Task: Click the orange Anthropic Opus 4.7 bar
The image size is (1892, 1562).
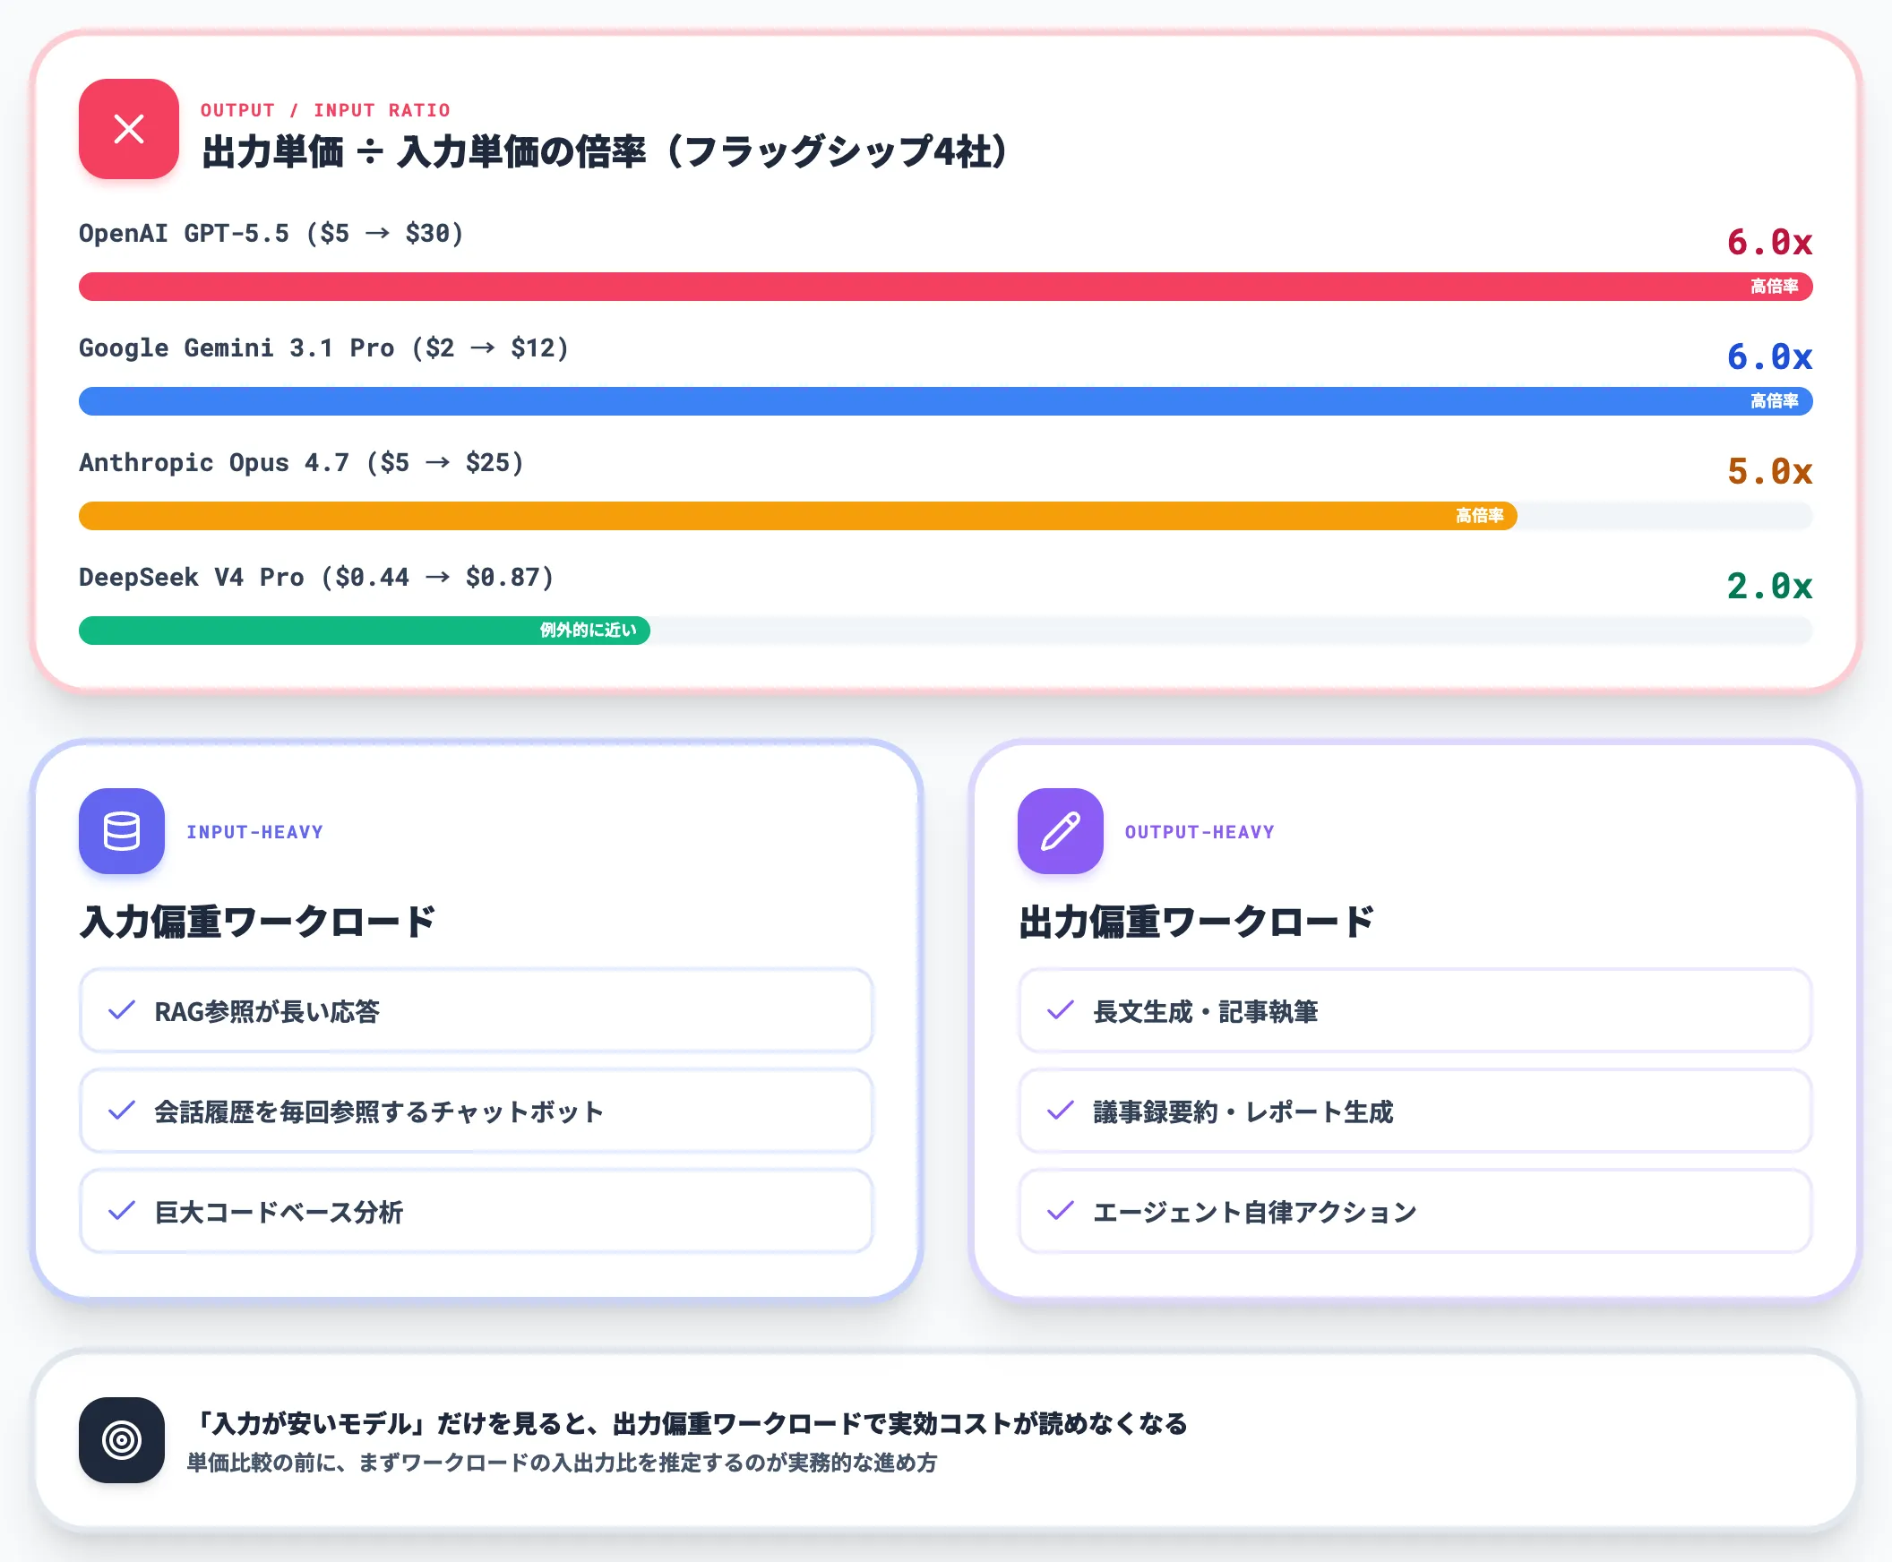Action: [x=797, y=516]
